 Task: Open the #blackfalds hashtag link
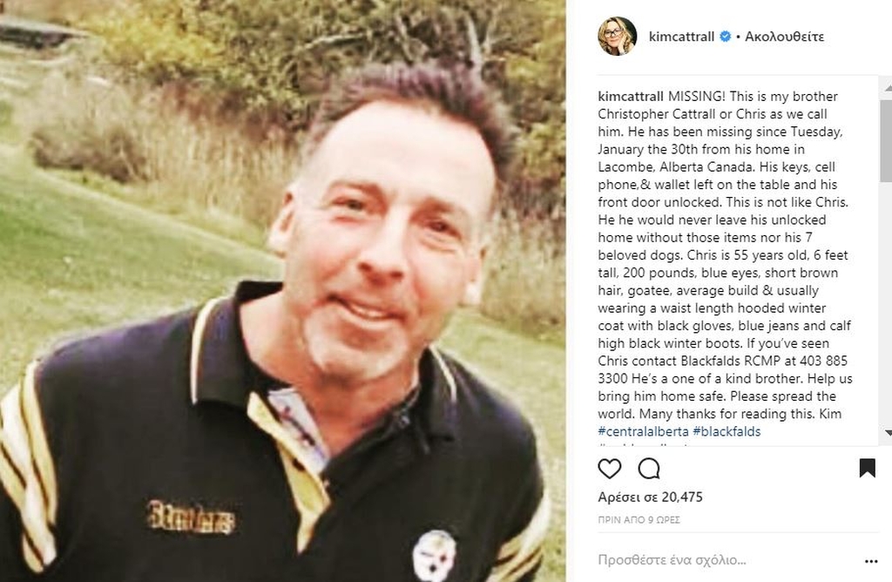point(726,431)
